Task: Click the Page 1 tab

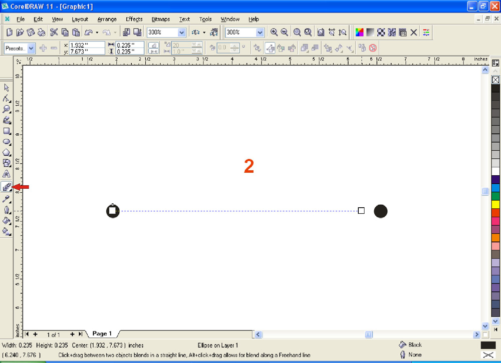Action: click(x=102, y=333)
